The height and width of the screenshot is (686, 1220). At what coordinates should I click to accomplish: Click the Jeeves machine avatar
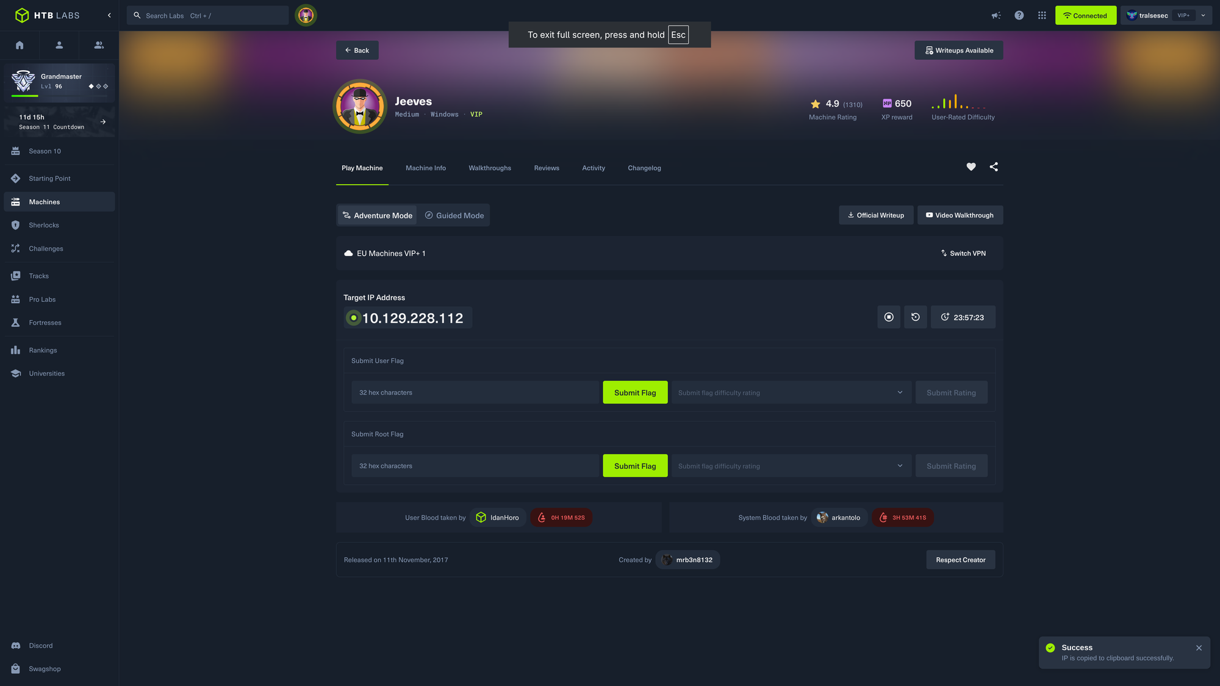coord(360,106)
